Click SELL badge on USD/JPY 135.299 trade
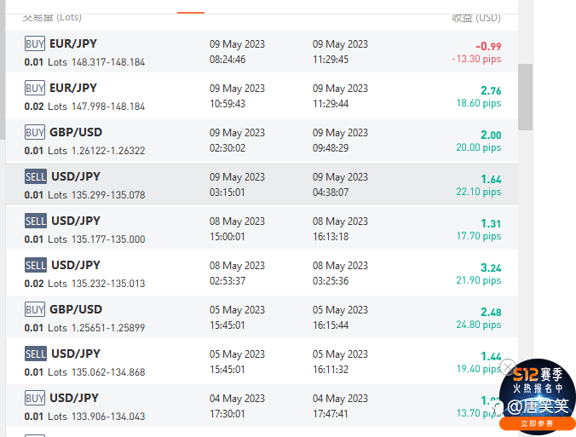This screenshot has width=576, height=437. click(36, 176)
